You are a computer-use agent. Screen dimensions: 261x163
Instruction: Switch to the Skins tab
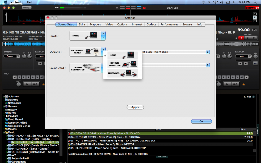pyautogui.click(x=82, y=24)
